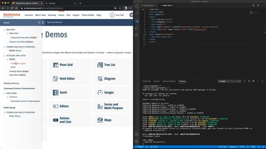Screen dimensions: 266x149
Task: Close the index.html editor tab
Action: (x=173, y=5)
